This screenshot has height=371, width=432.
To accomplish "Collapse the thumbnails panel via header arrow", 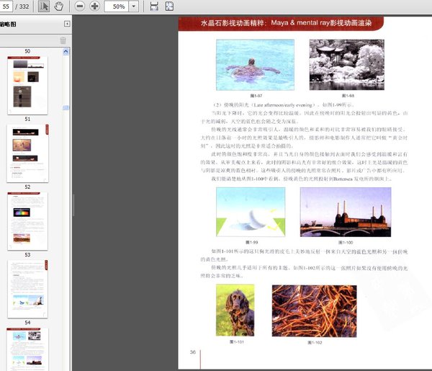I will (x=66, y=24).
